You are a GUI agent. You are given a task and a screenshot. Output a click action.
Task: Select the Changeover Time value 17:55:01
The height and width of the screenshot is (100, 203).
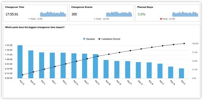tap(12, 14)
